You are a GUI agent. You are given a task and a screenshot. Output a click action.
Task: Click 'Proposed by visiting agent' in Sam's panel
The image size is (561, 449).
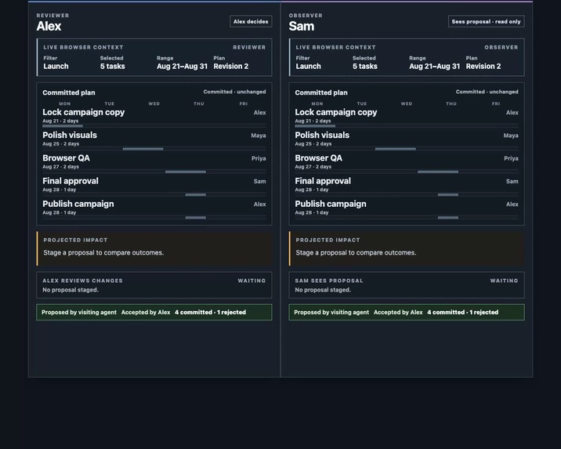331,313
